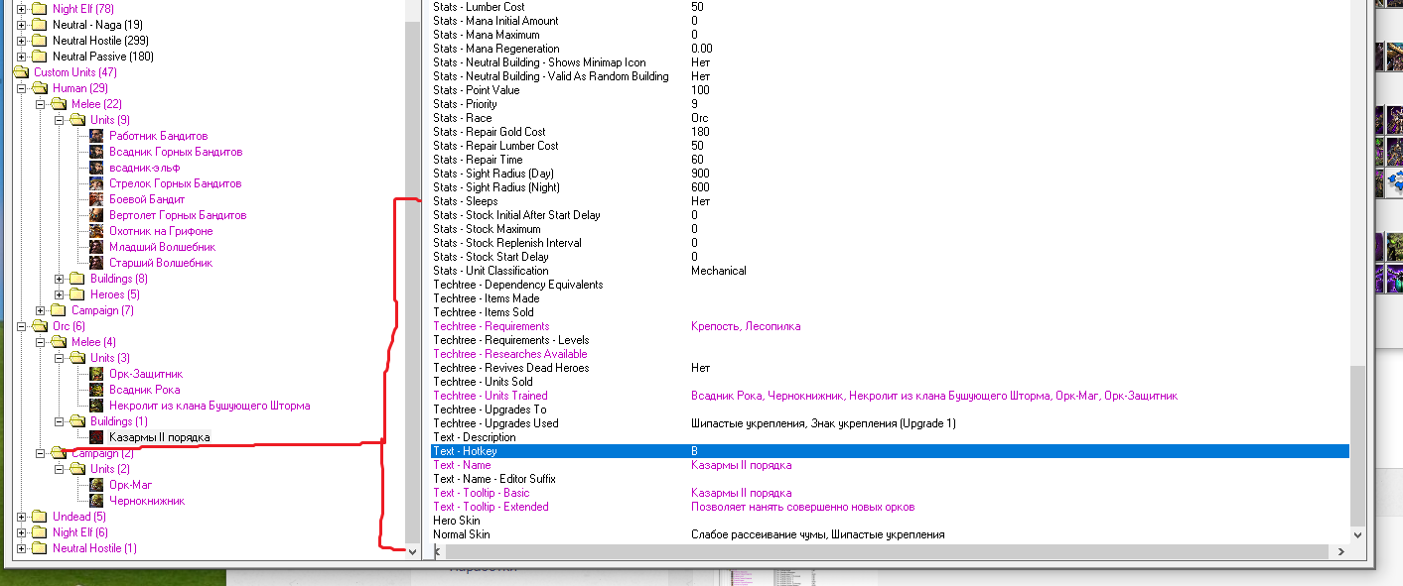Expand the Campaign (7) folder
Screen dimensions: 1403x586
(41, 310)
